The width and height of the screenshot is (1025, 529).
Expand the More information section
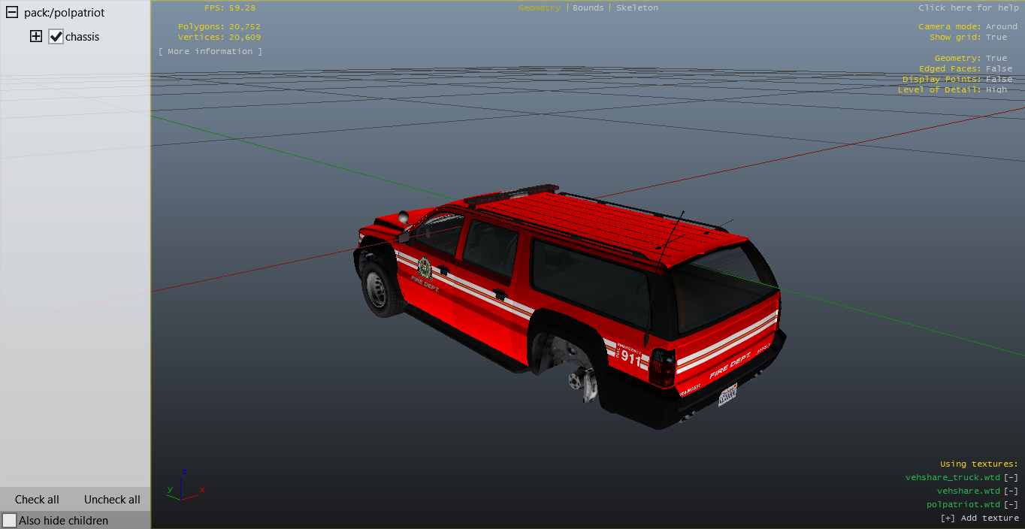click(x=210, y=51)
